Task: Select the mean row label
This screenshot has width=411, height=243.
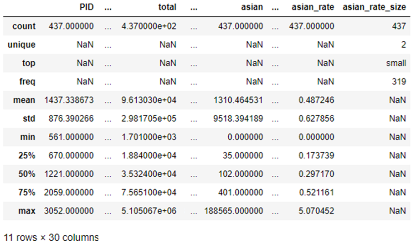Action: pyautogui.click(x=24, y=100)
